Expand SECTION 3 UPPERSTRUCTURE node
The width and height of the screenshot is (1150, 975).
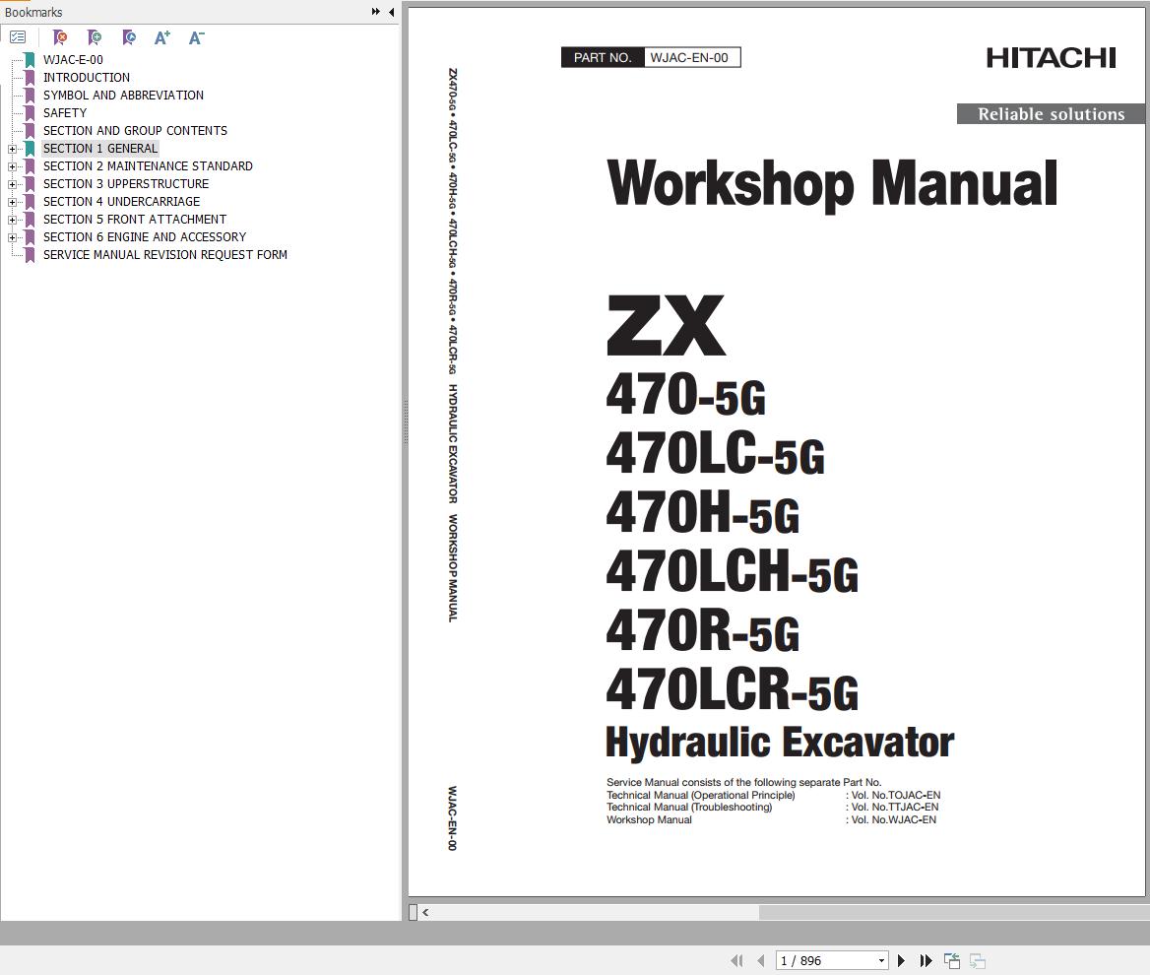pyautogui.click(x=12, y=184)
